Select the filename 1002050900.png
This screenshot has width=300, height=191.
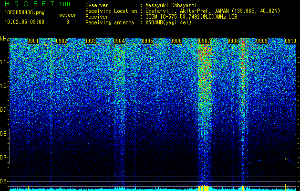coord(25,13)
